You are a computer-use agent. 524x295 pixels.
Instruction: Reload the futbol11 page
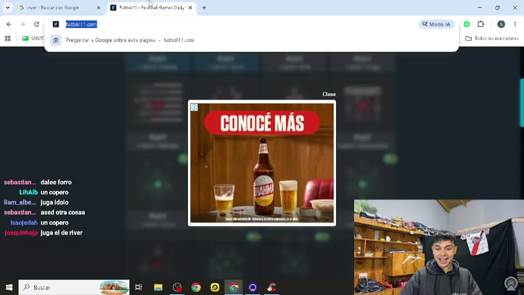pyautogui.click(x=36, y=24)
